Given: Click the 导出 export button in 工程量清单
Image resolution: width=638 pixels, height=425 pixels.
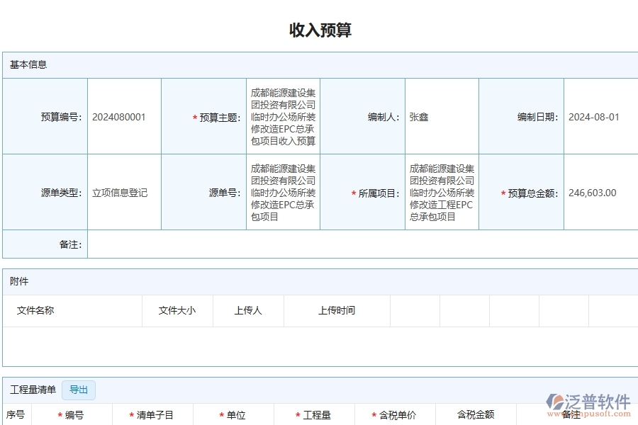Looking at the screenshot, I should coord(79,390).
